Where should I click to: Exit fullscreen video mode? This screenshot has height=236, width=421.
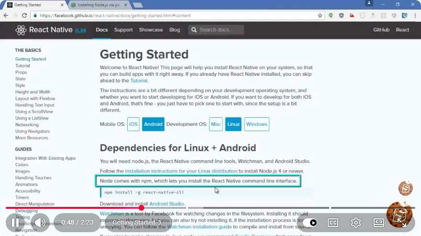402,222
